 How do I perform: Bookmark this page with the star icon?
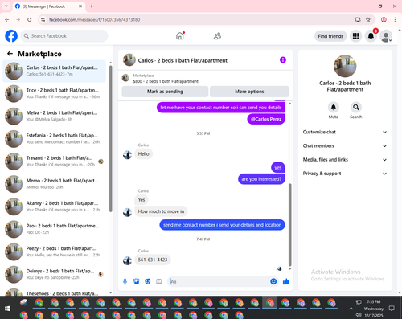click(x=368, y=19)
